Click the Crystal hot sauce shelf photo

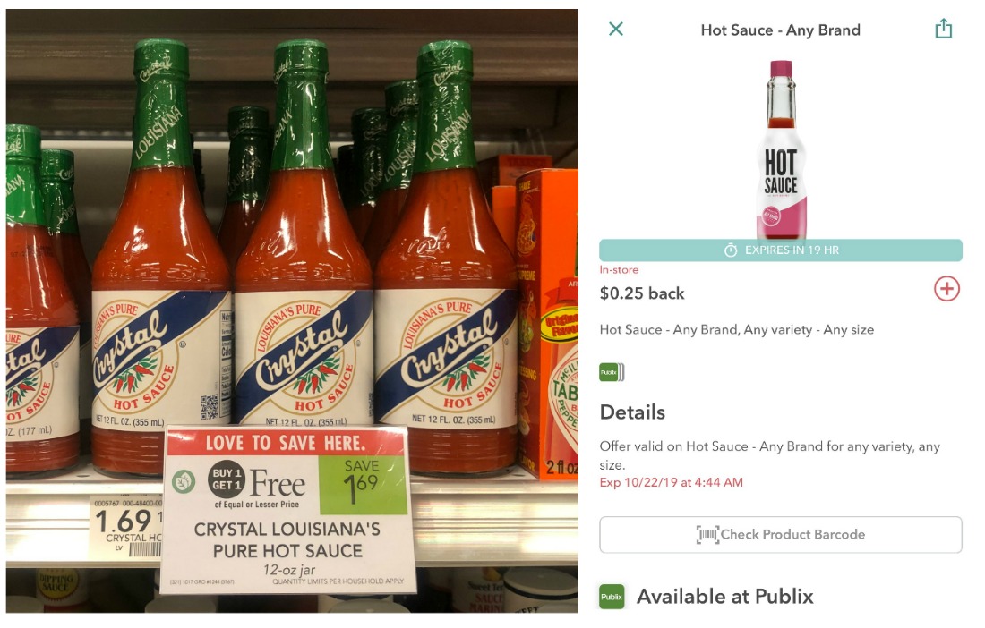click(x=292, y=310)
